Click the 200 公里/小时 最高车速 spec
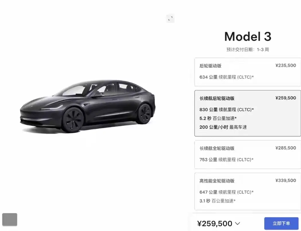 click(x=223, y=127)
